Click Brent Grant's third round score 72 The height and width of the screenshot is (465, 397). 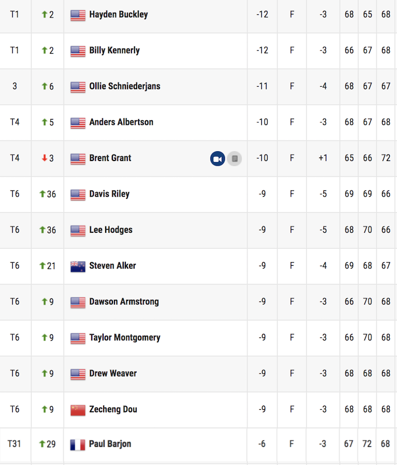coord(386,158)
